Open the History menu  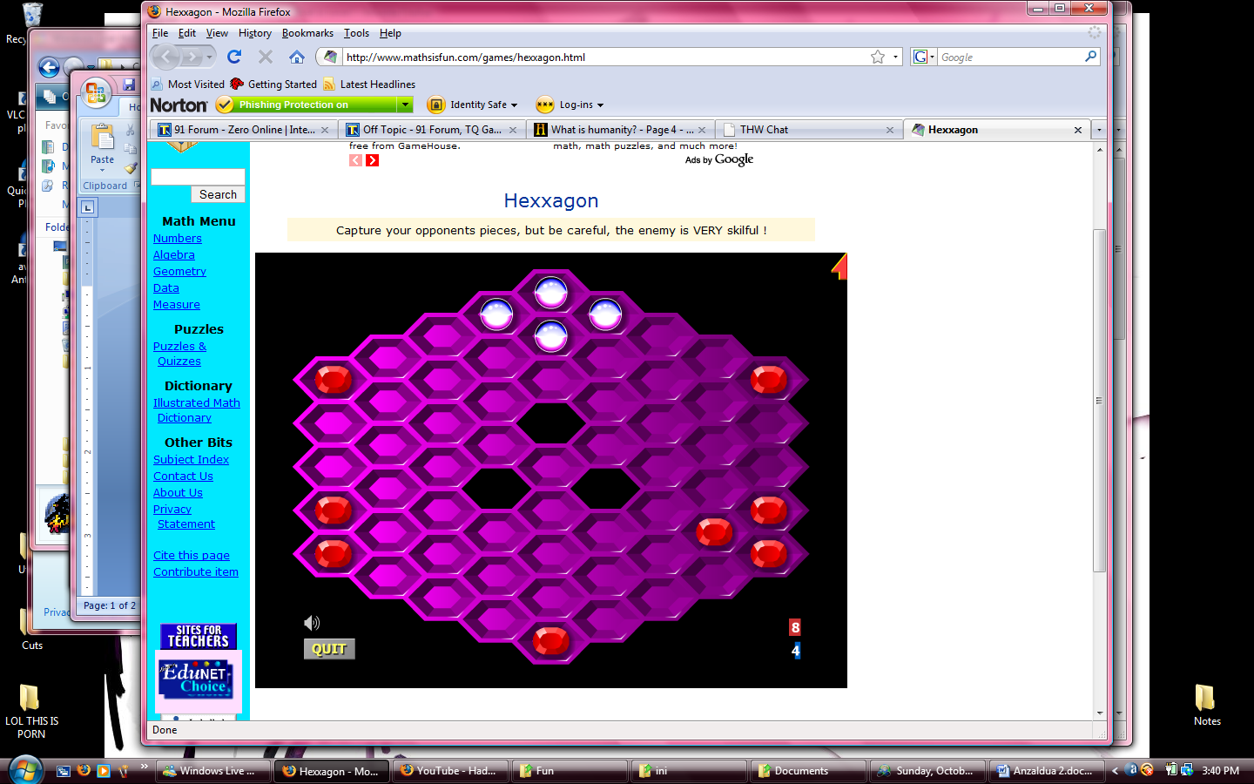(x=255, y=33)
